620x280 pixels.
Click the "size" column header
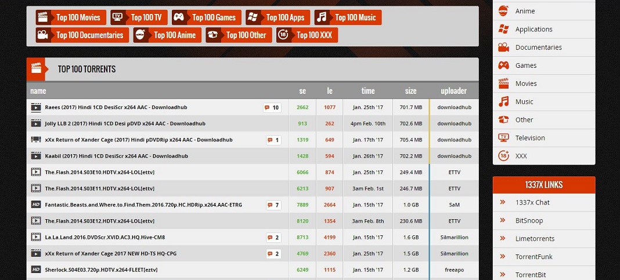tap(410, 91)
